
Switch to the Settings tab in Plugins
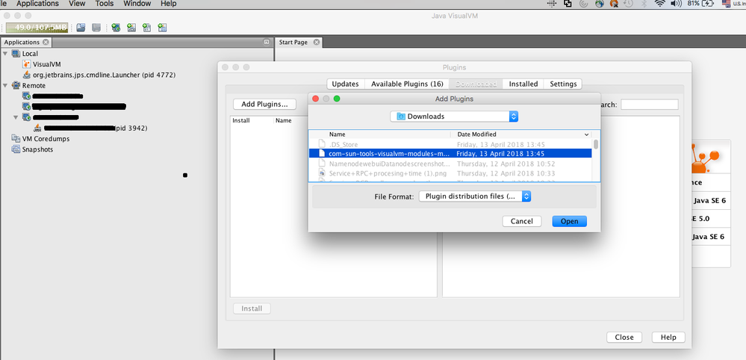click(563, 84)
